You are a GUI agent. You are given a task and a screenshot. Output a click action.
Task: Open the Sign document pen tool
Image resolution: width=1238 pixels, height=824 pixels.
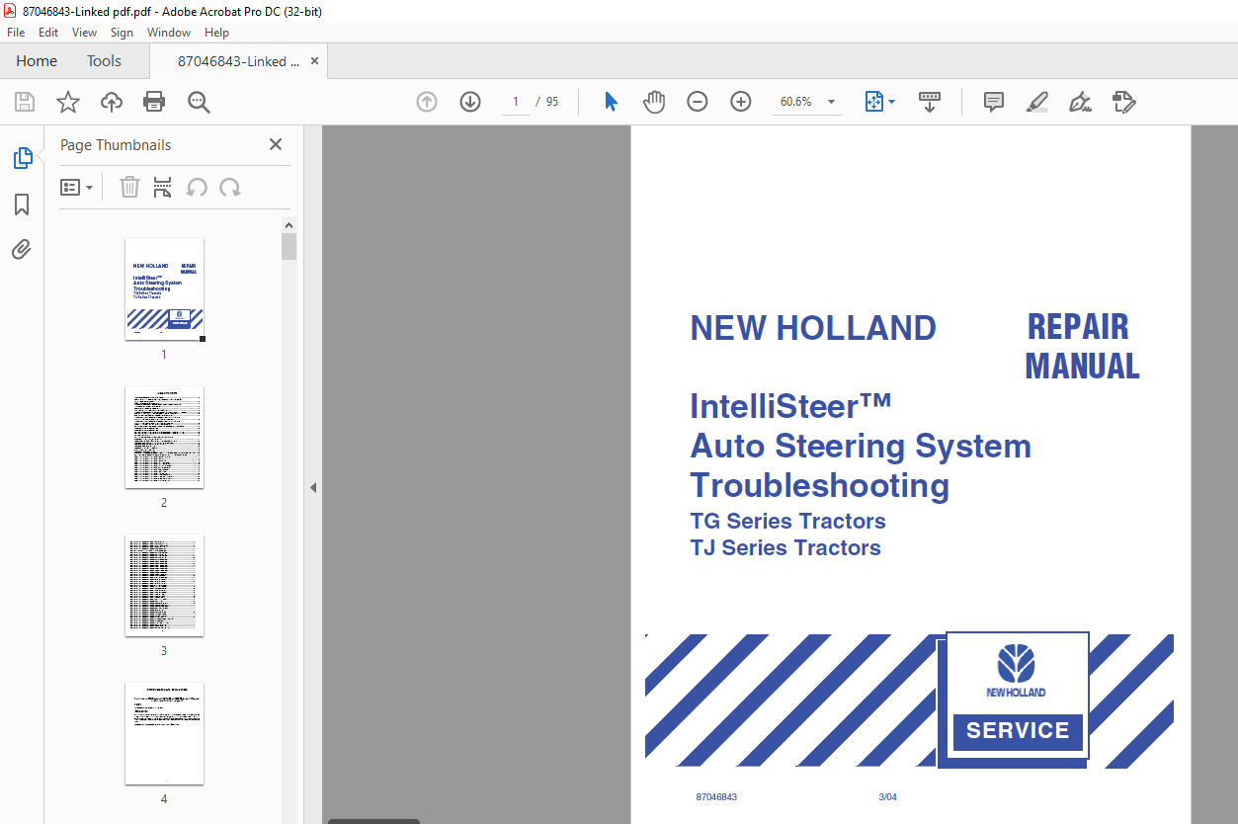coord(1080,102)
